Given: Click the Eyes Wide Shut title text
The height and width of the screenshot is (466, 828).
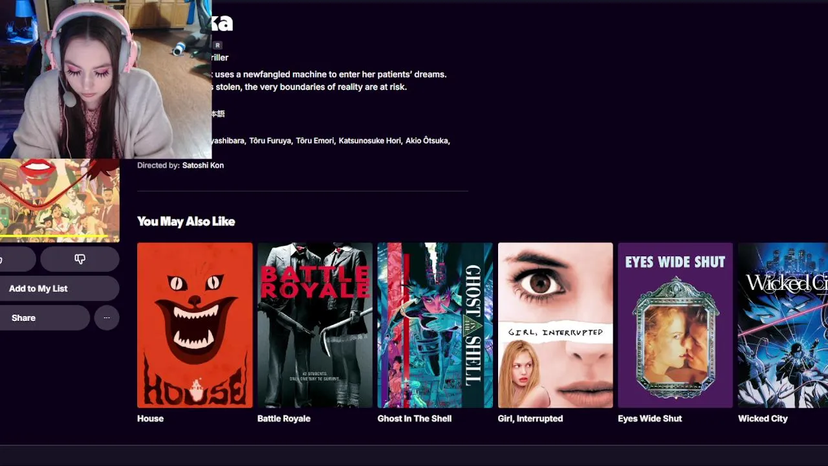Looking at the screenshot, I should pyautogui.click(x=650, y=419).
